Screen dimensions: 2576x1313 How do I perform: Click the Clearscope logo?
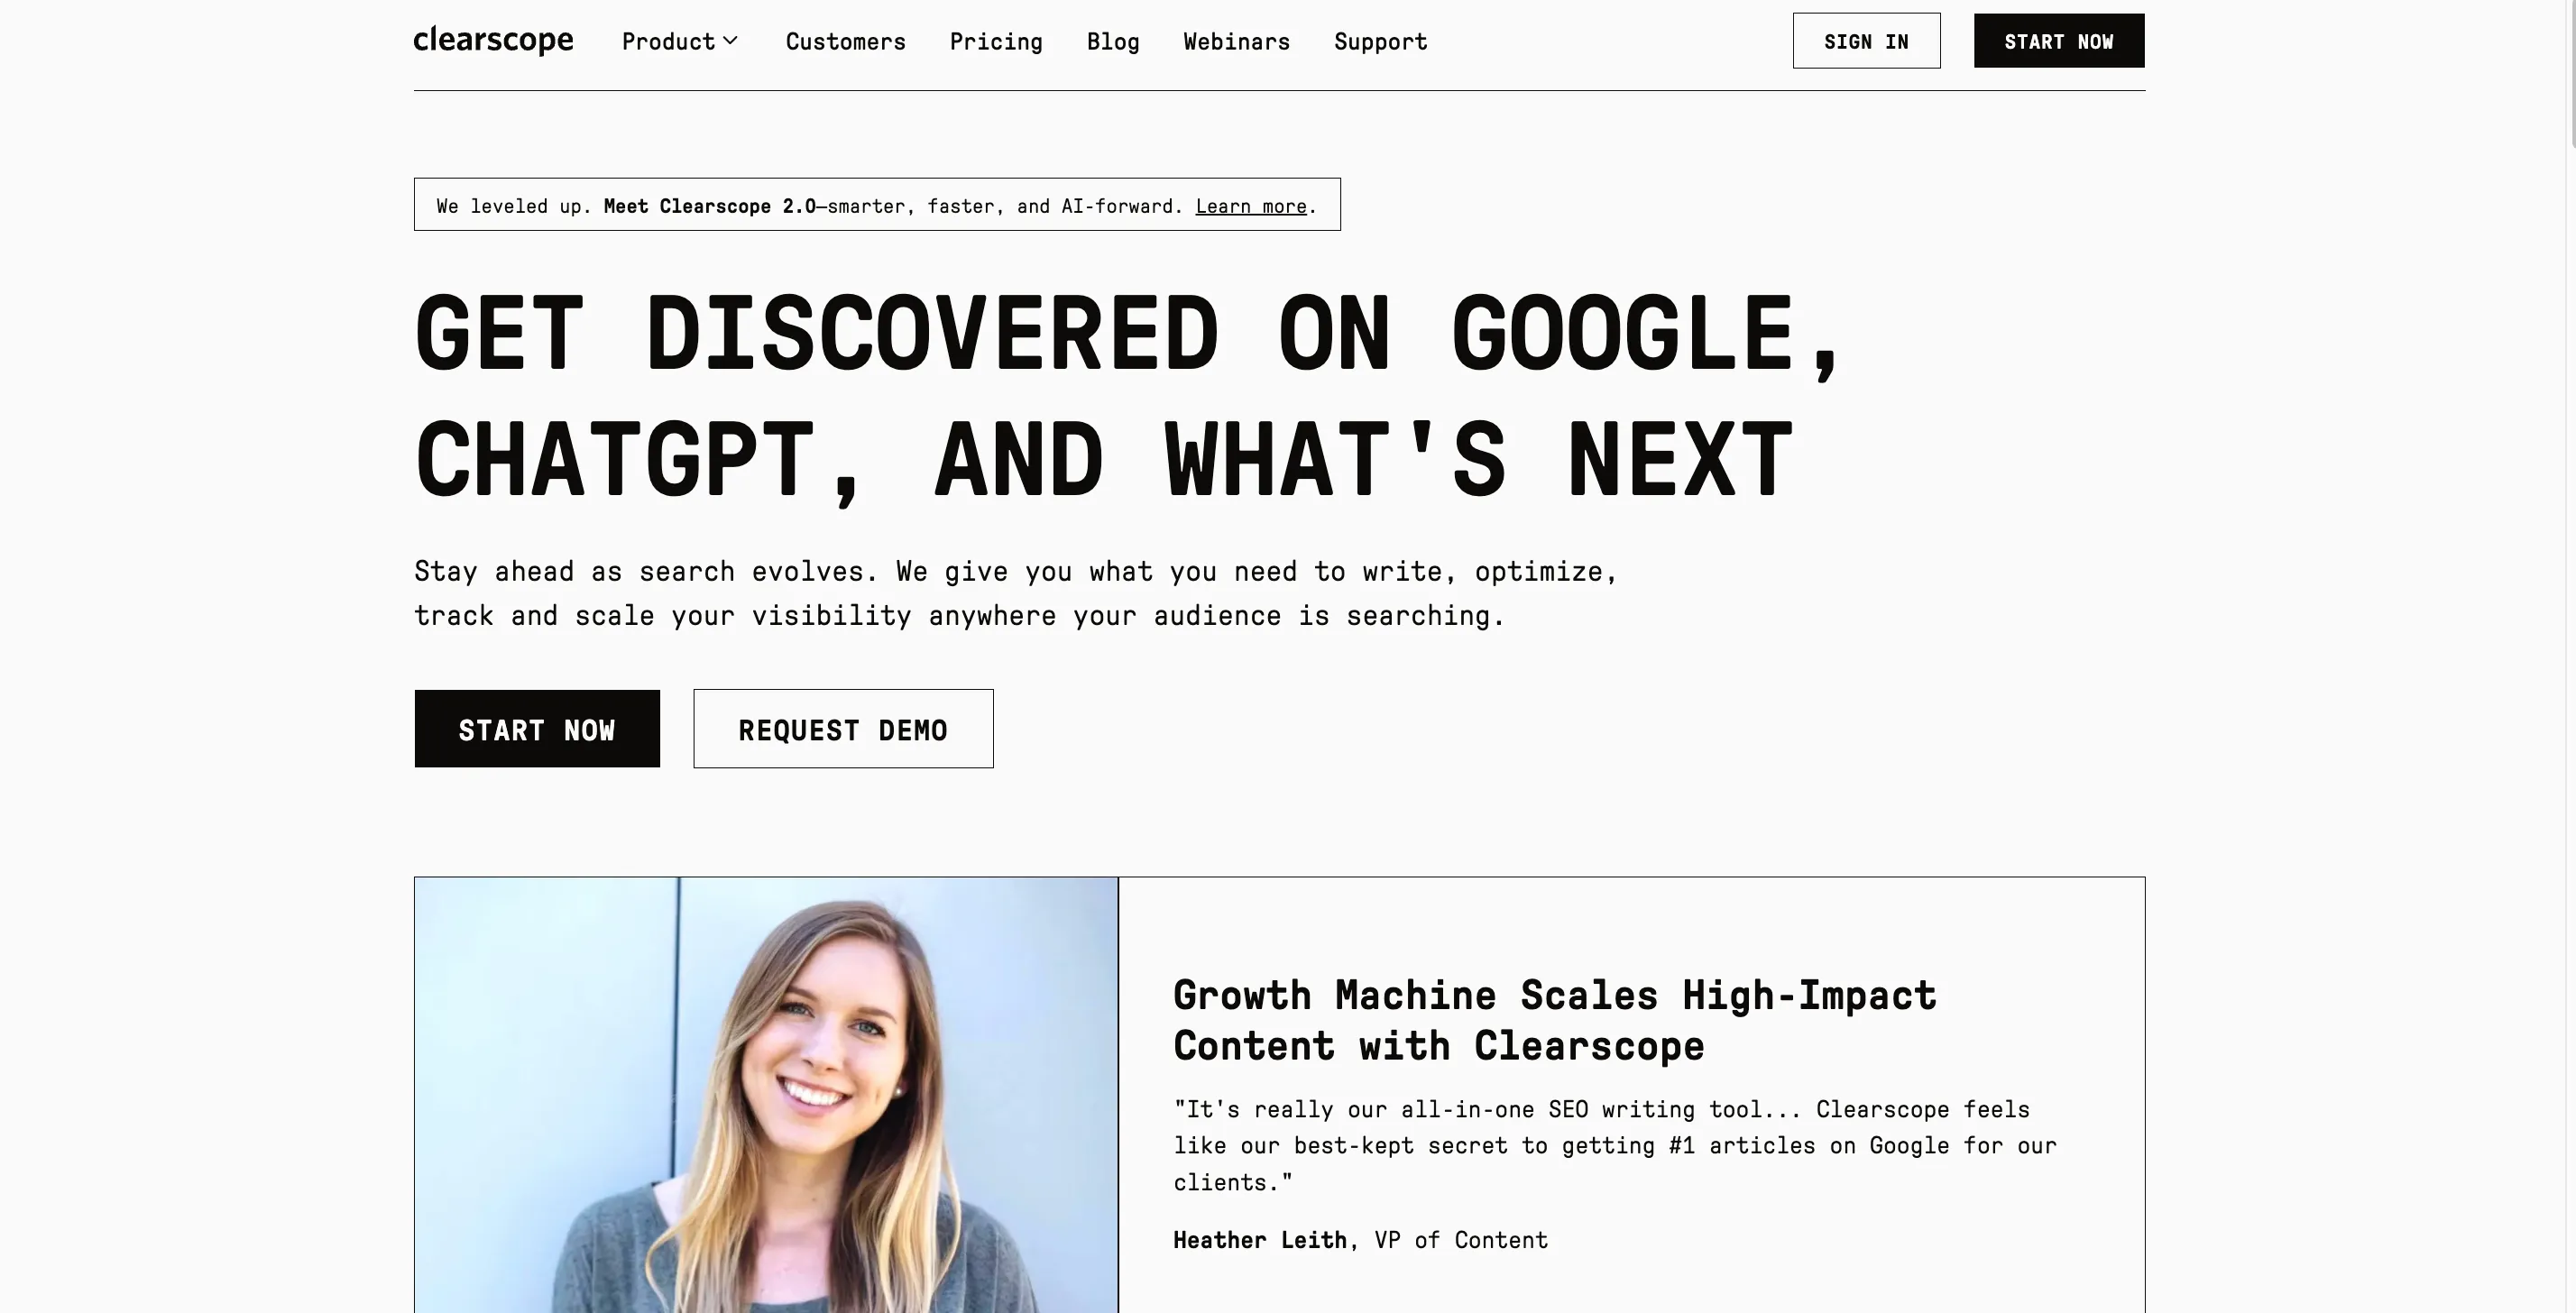[x=493, y=41]
